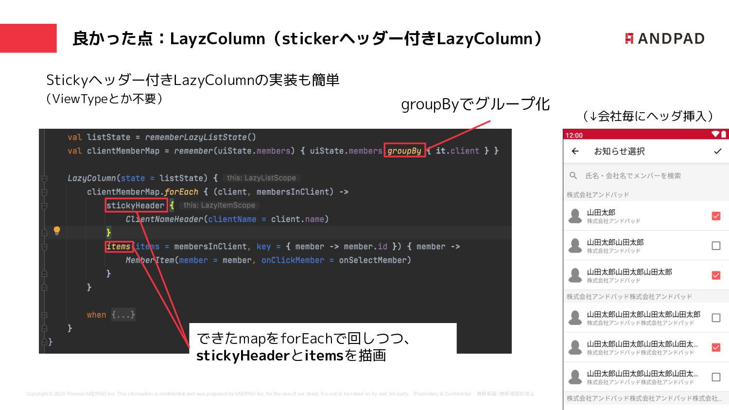The image size is (729, 410).
Task: Click onSelectMember in the code
Action: 372,260
